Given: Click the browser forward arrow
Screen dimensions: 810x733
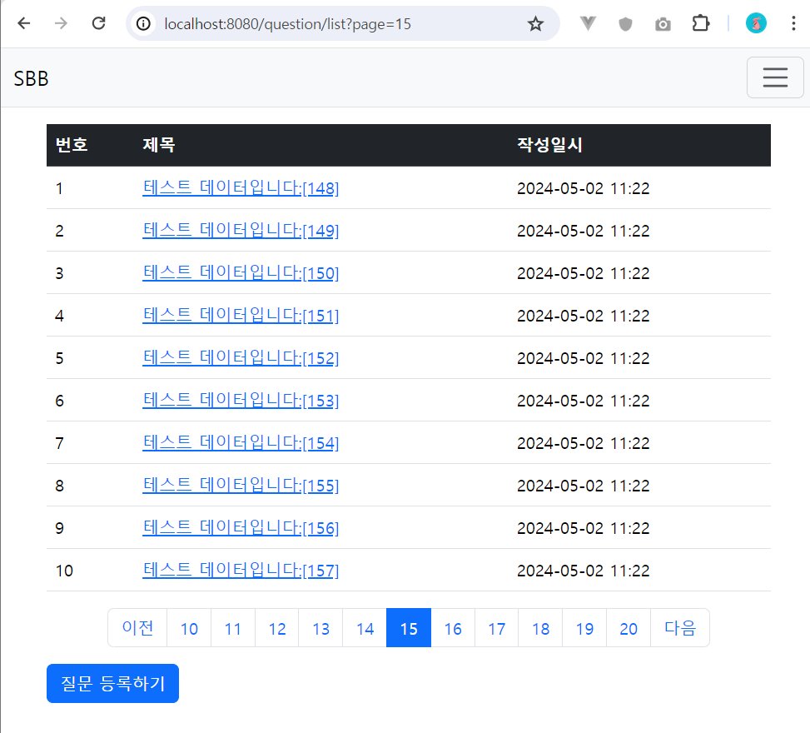Looking at the screenshot, I should (x=61, y=23).
